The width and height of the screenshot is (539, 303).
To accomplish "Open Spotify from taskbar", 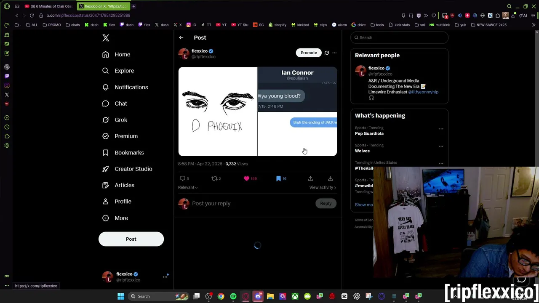I will pos(233,296).
